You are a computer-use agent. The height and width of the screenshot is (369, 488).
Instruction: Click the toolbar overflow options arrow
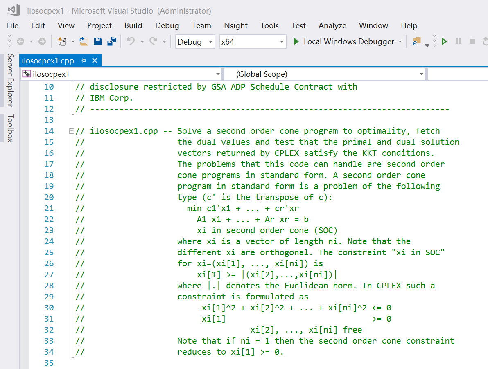[427, 45]
